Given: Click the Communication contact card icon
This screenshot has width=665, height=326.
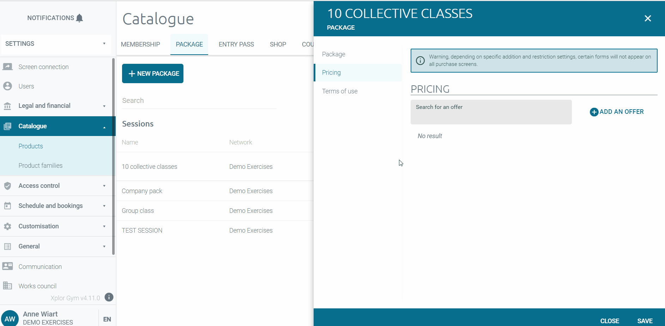Looking at the screenshot, I should tap(7, 266).
